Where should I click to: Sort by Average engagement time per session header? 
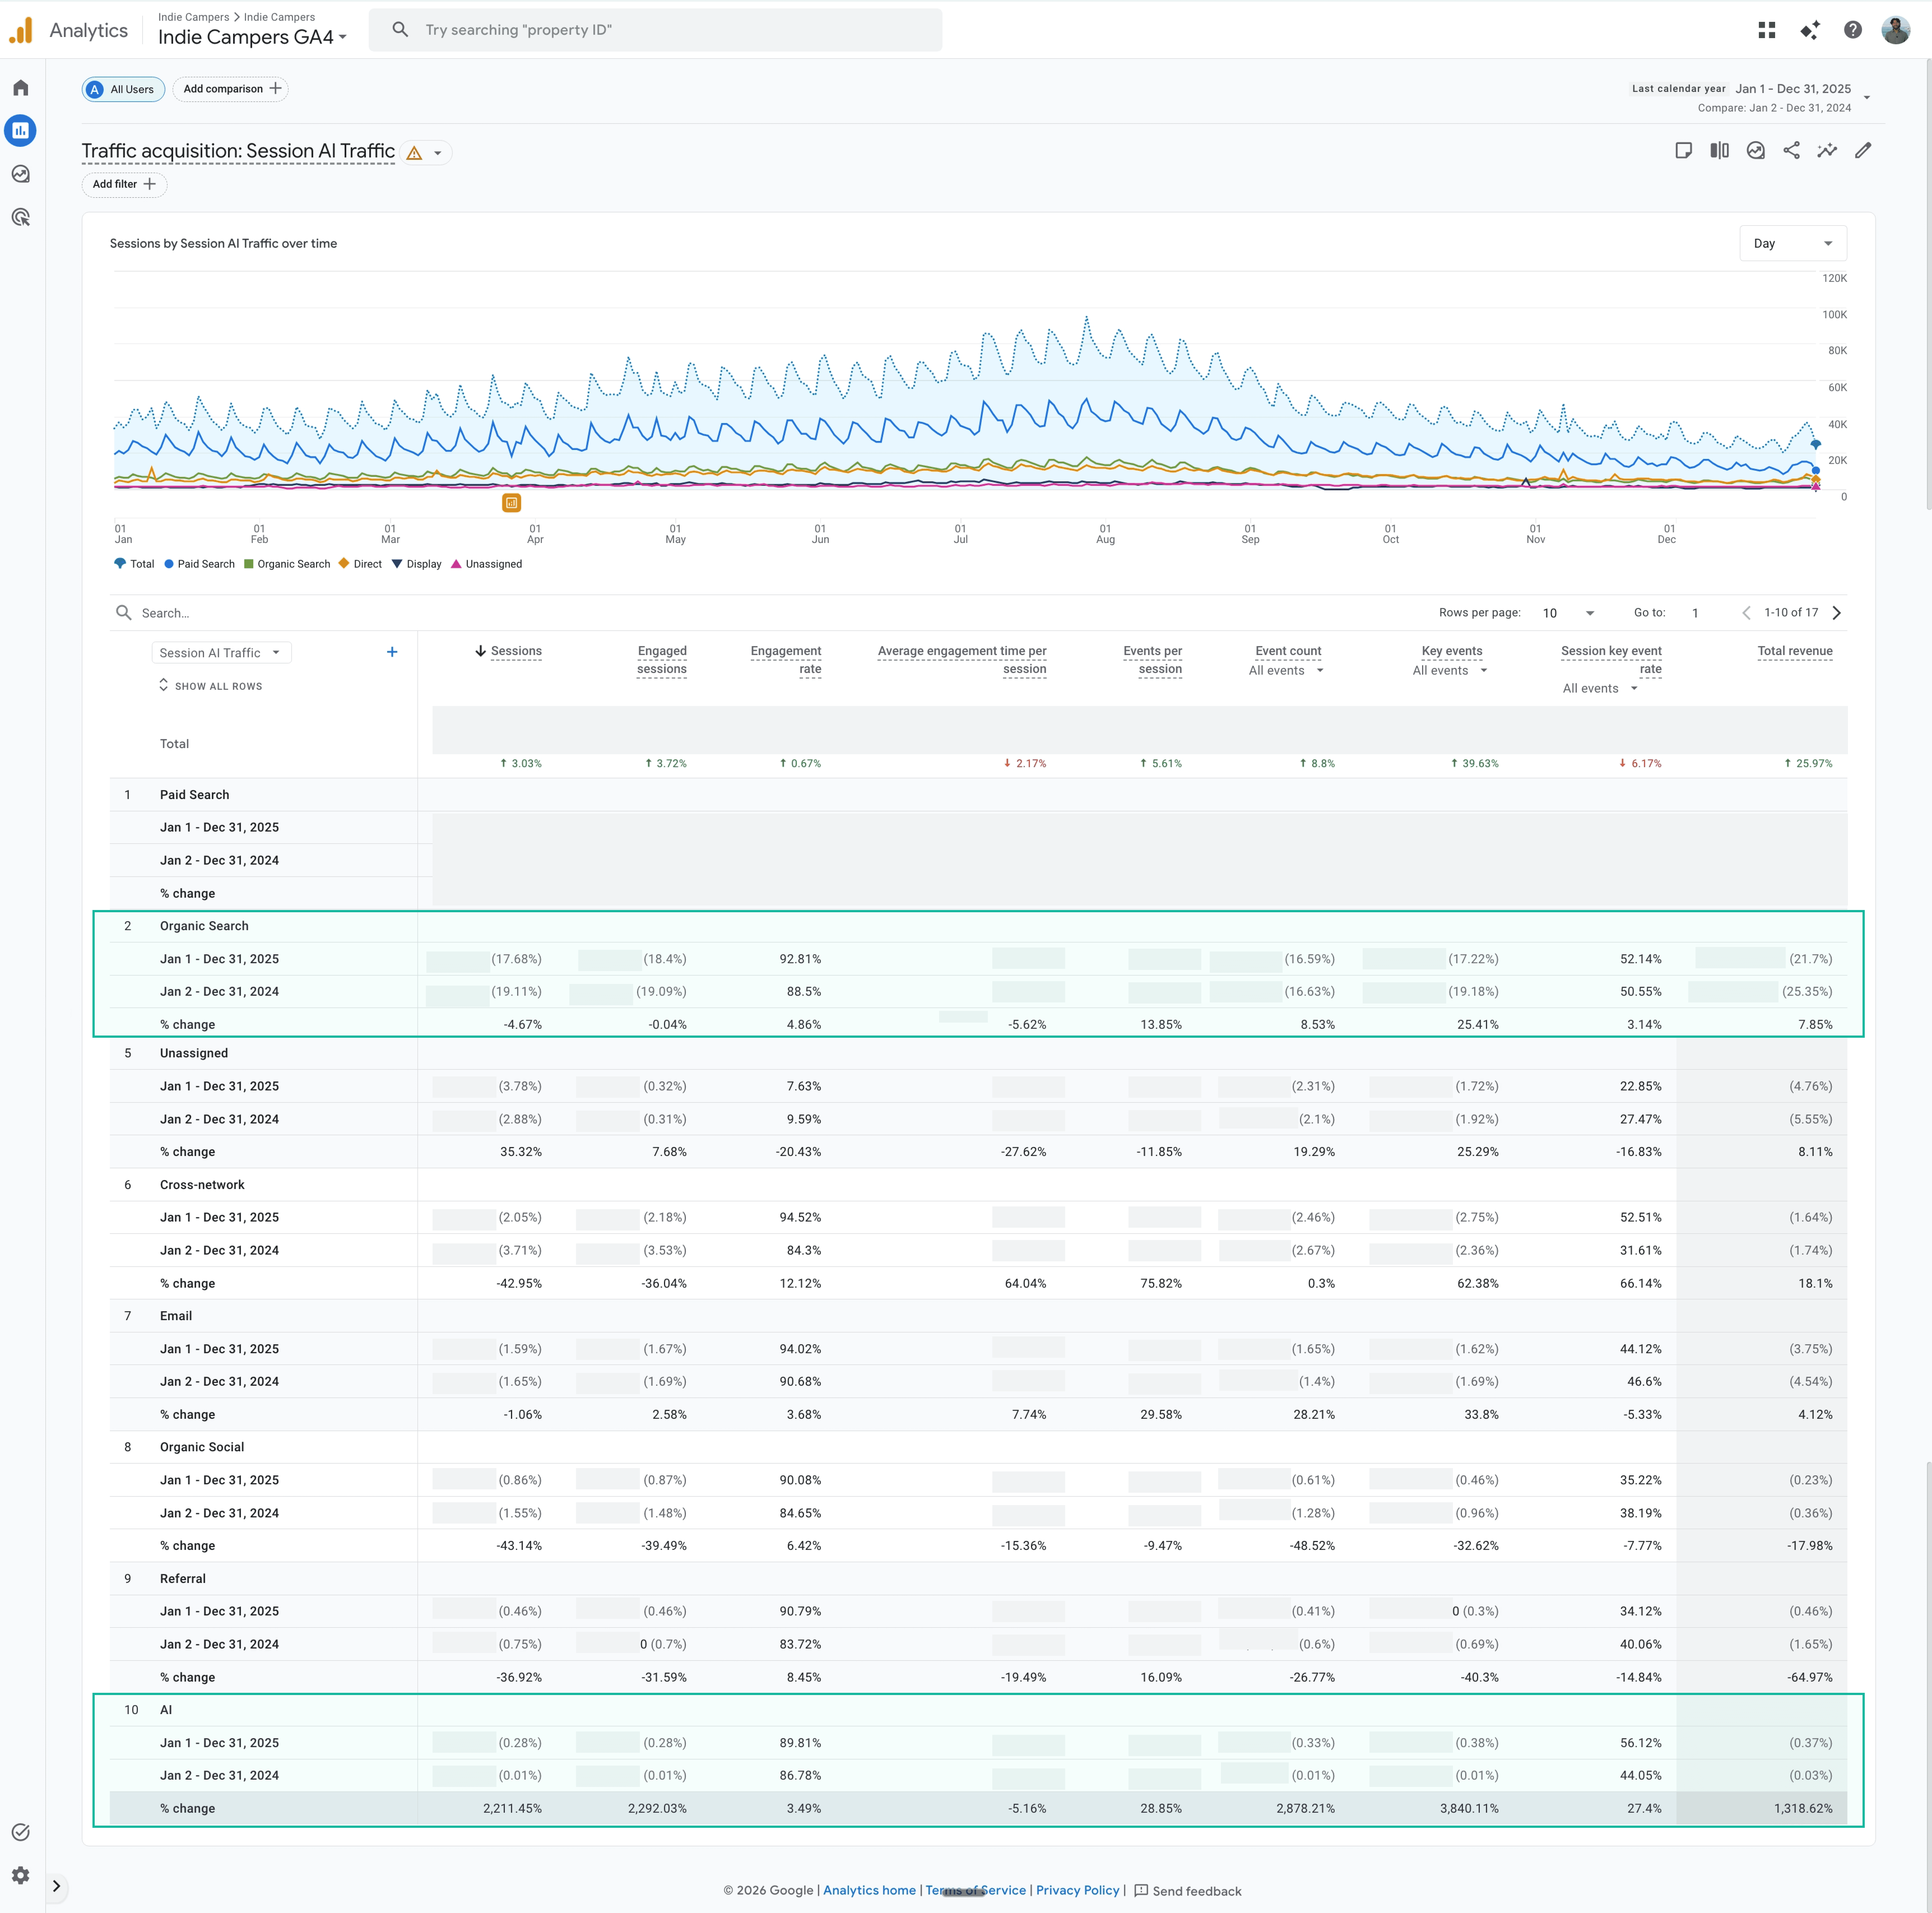(962, 660)
